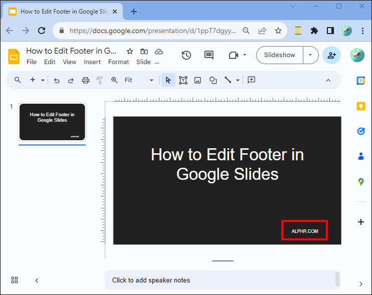Select slide 1 thumbnail

52,122
